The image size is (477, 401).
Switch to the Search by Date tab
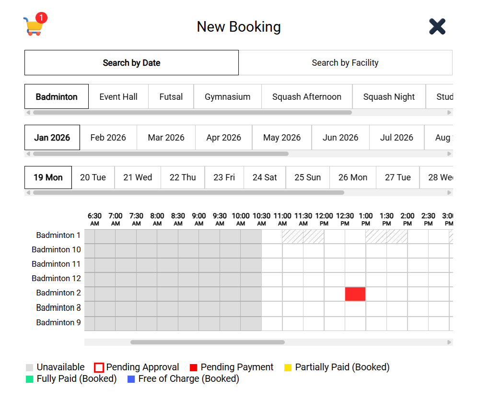[131, 62]
